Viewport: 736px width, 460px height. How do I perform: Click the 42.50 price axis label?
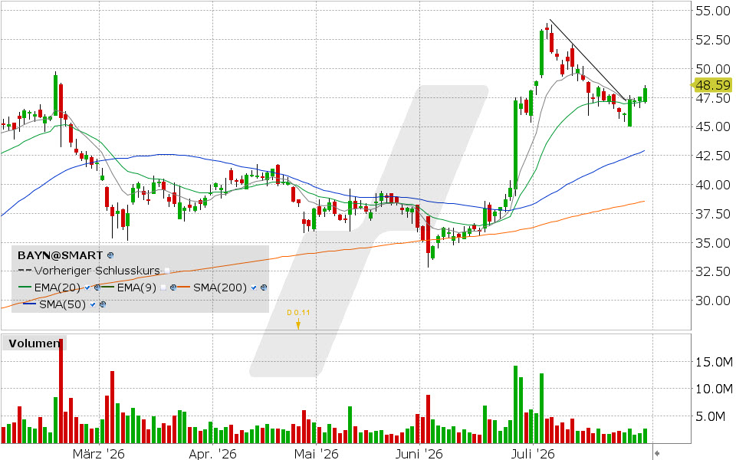coord(713,156)
